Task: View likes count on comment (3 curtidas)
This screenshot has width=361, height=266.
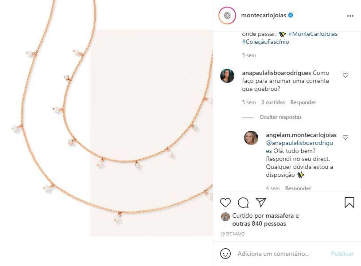Action: coord(273,102)
